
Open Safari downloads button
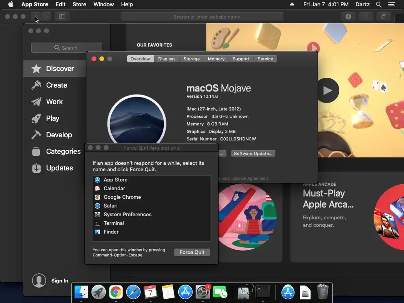pyautogui.click(x=348, y=17)
